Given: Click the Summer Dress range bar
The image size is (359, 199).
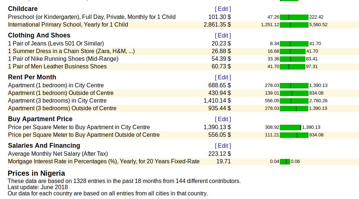Looking at the screenshot, I should click(x=293, y=51).
